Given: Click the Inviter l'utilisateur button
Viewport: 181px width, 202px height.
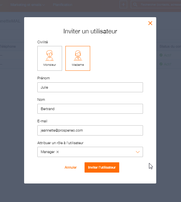Looking at the screenshot, I should click(x=102, y=167).
